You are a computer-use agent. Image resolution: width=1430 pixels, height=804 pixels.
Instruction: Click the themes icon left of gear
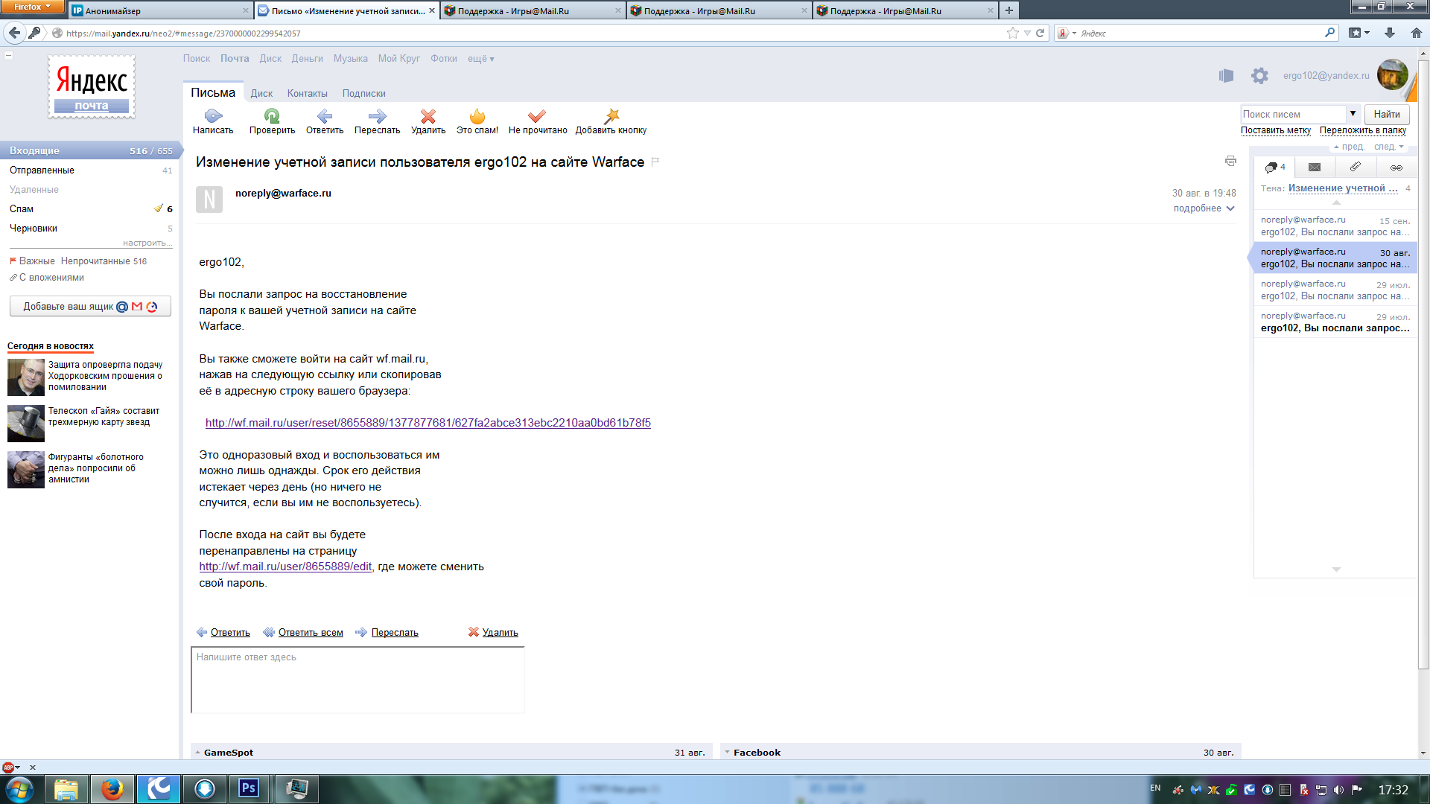click(x=1226, y=75)
